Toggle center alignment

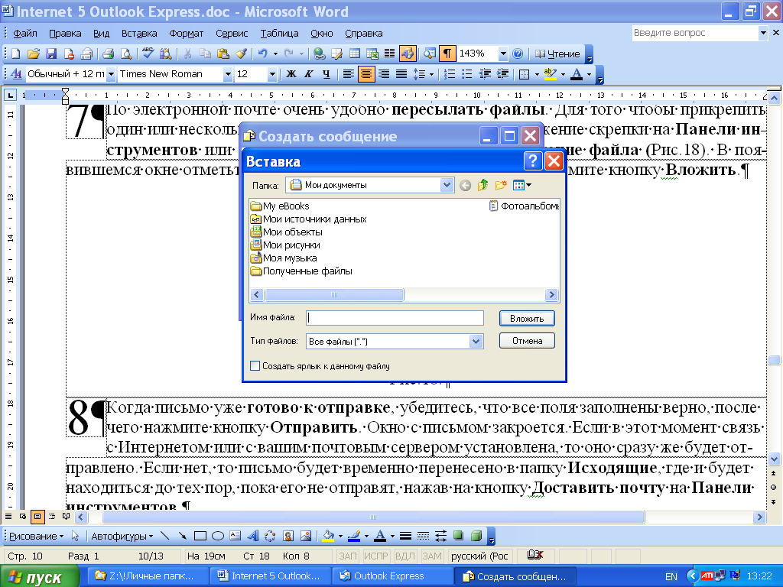pyautogui.click(x=366, y=74)
